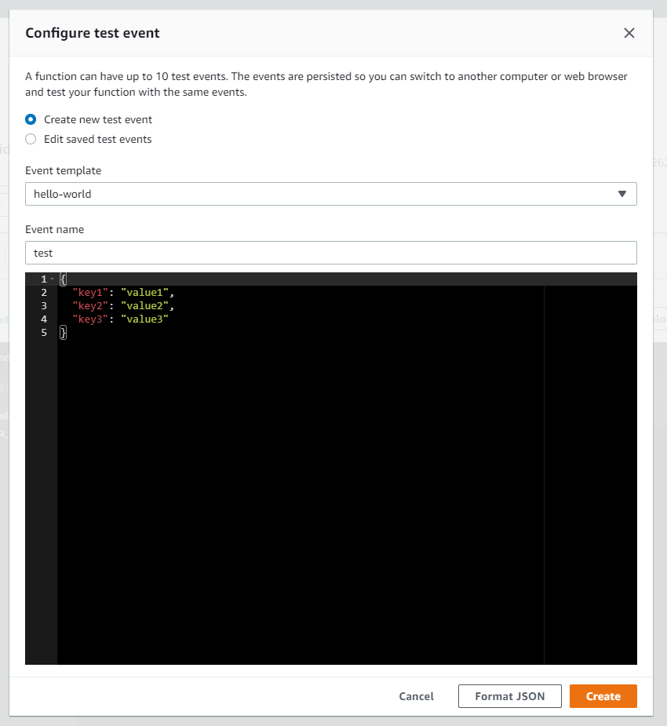Select the Create new test event option

click(31, 119)
